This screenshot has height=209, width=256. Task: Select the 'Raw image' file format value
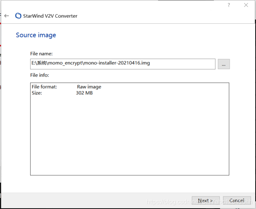tap(89, 87)
